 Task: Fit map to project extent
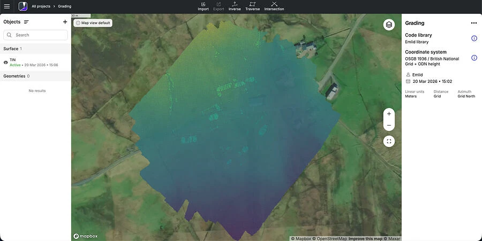point(389,142)
